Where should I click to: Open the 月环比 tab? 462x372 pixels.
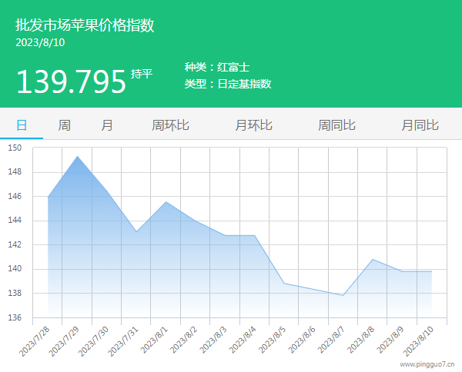point(253,125)
